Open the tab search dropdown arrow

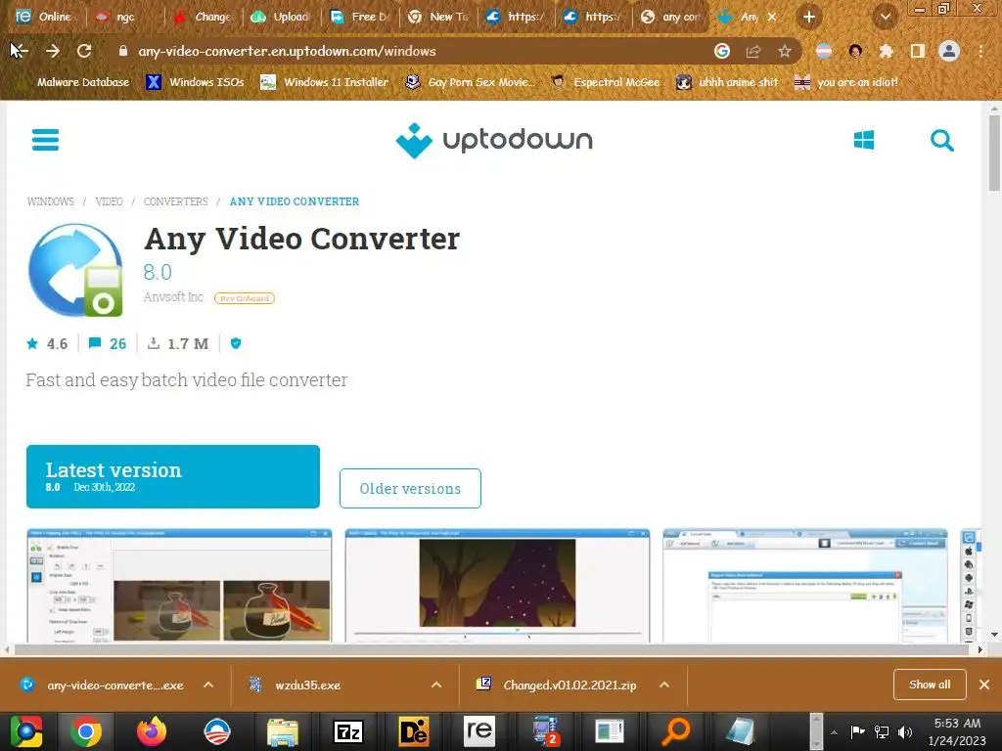[x=886, y=18]
